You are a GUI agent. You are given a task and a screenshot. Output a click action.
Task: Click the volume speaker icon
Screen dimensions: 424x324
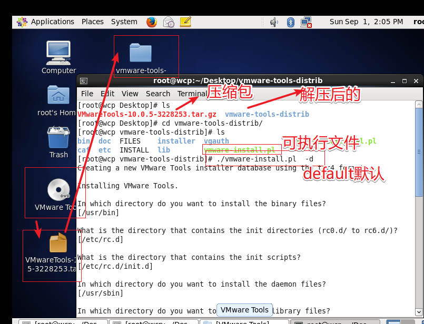pos(274,22)
